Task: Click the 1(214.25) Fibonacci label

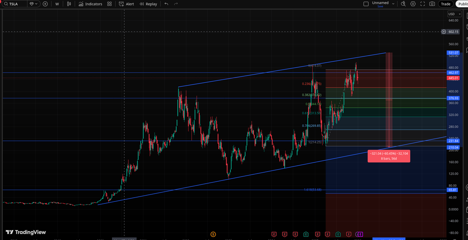Action: 314,142
